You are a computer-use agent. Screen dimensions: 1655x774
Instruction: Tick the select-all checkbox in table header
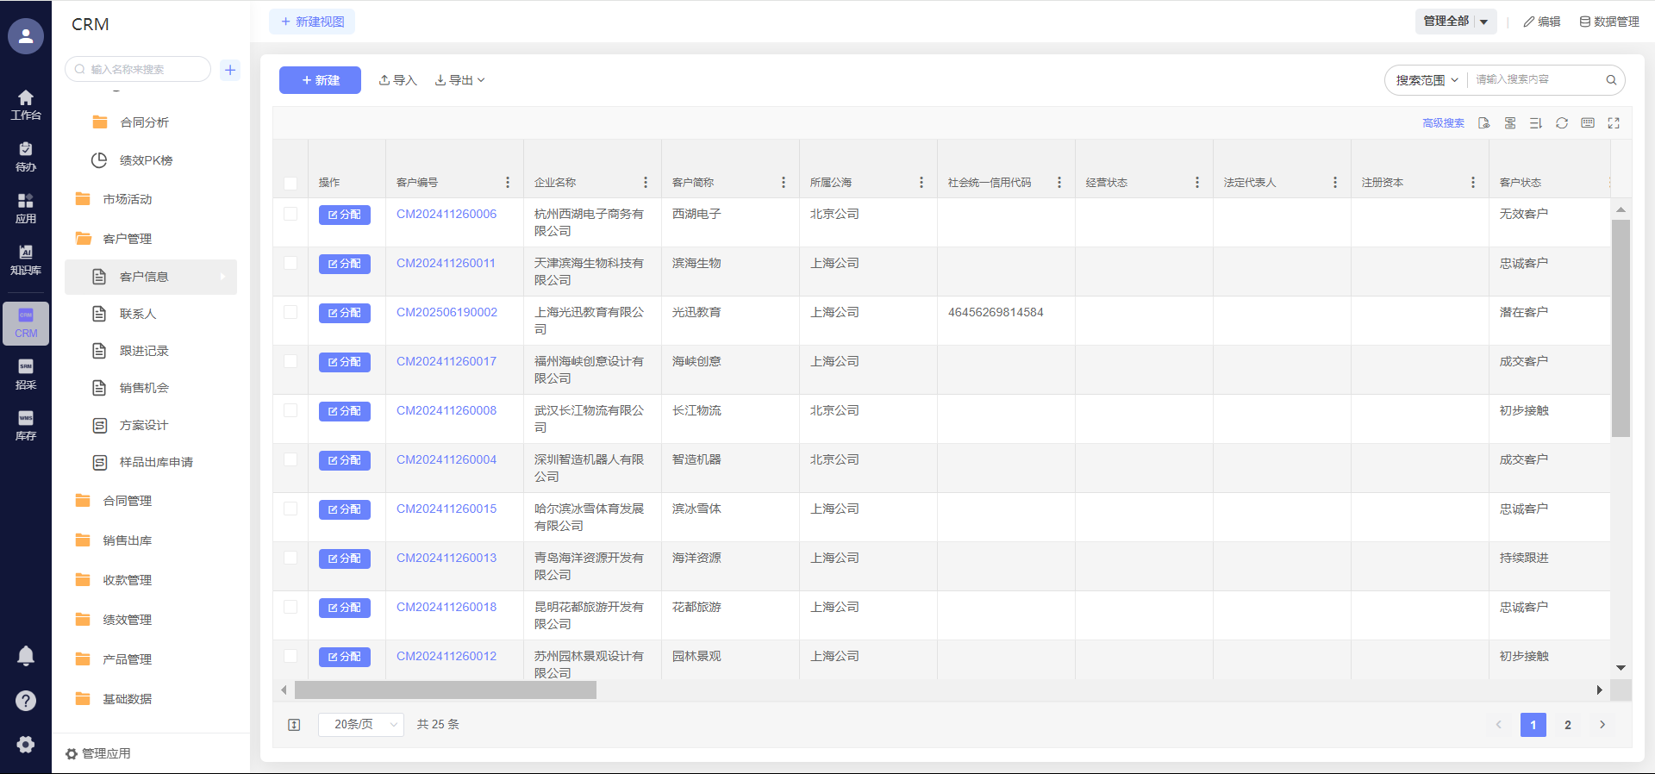tap(290, 183)
